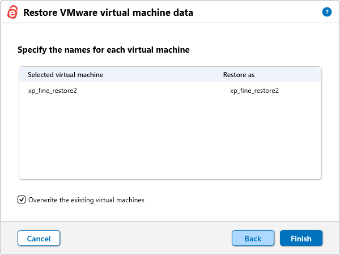Click Finish to start the restore
Image resolution: width=340 pixels, height=255 pixels.
point(301,239)
